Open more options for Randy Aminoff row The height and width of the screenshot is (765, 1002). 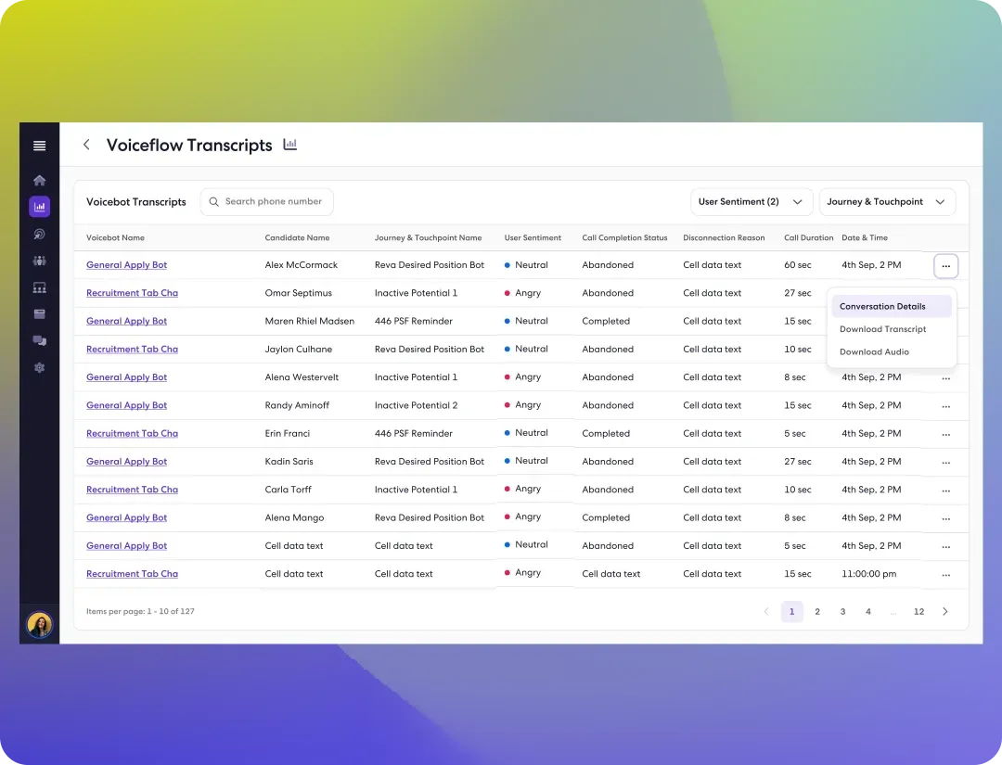coord(945,406)
